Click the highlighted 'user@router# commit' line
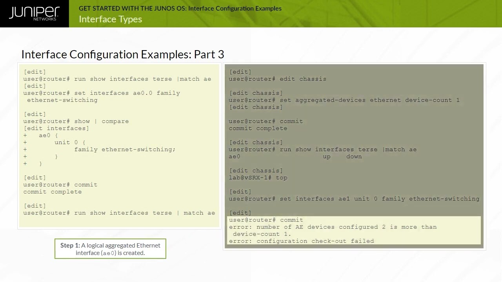 (x=266, y=220)
